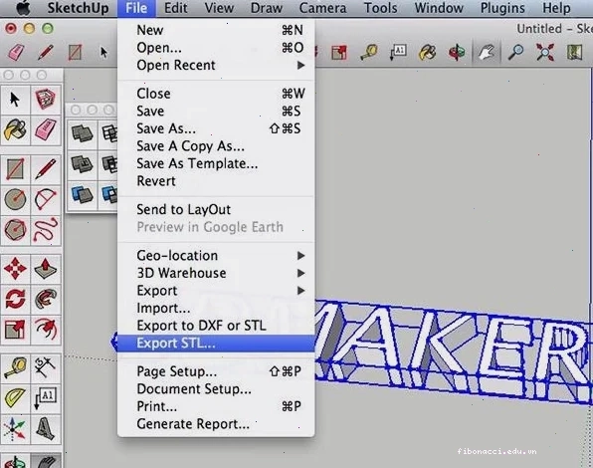593x468 pixels.
Task: Choose Page Setup... menu item
Action: [x=216, y=371]
